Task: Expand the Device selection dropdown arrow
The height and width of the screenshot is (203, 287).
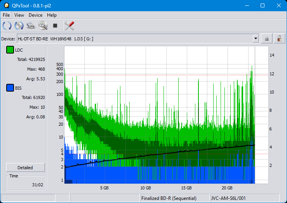Action: pos(256,38)
